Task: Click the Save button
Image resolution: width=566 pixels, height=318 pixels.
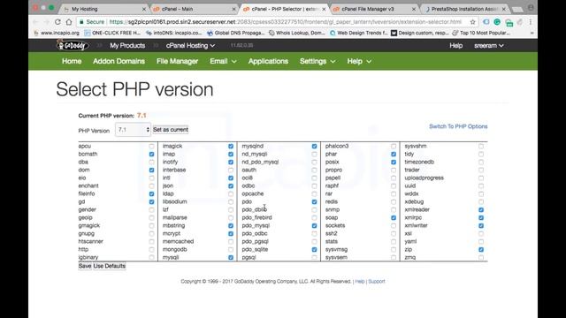Action: point(85,266)
